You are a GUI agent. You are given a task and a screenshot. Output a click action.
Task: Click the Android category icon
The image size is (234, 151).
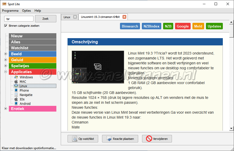[16, 104]
